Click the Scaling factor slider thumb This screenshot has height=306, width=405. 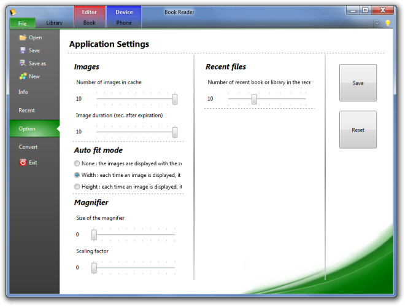pos(94,268)
